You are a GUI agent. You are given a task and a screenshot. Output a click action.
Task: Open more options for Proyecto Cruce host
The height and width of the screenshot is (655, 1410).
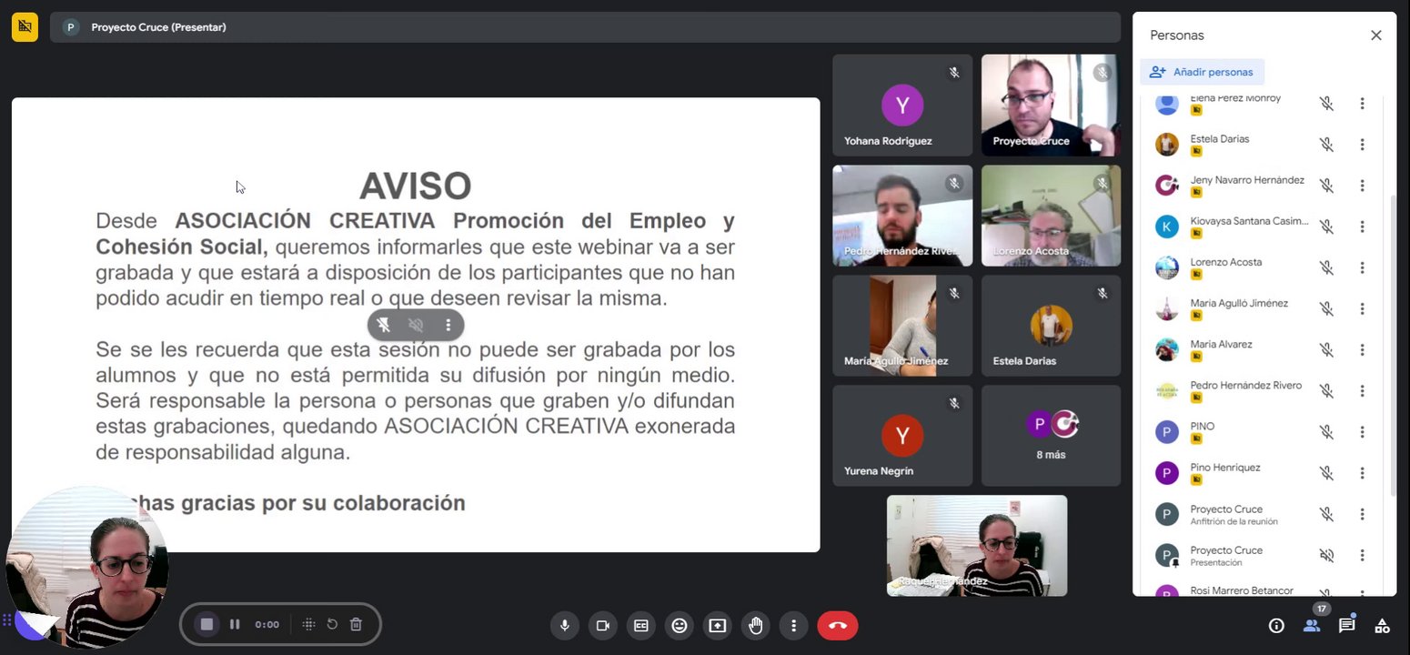[1362, 514]
